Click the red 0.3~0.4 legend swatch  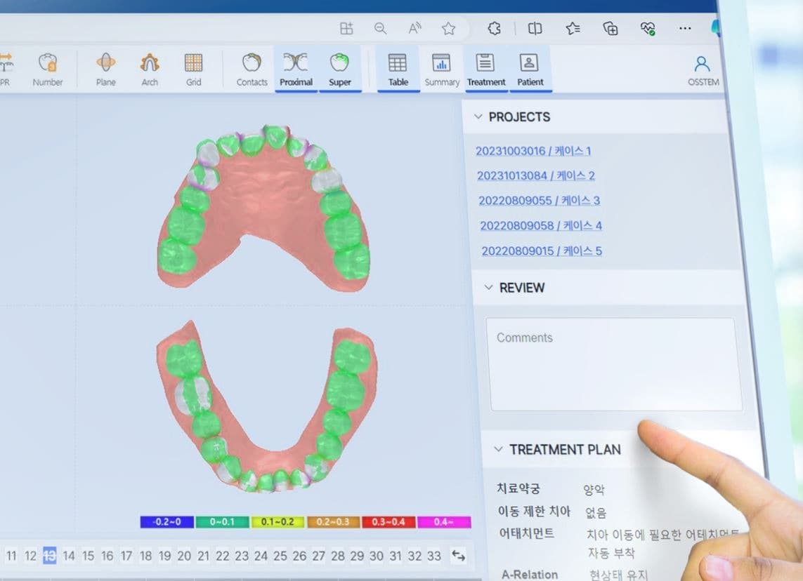click(389, 521)
